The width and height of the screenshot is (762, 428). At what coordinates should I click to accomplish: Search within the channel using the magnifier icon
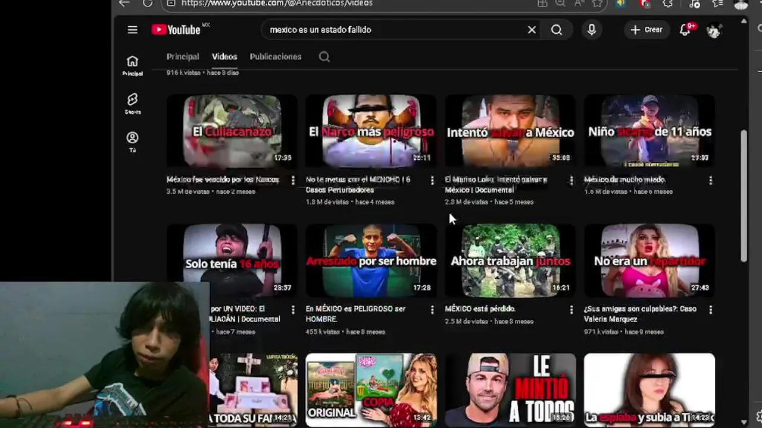coord(324,57)
